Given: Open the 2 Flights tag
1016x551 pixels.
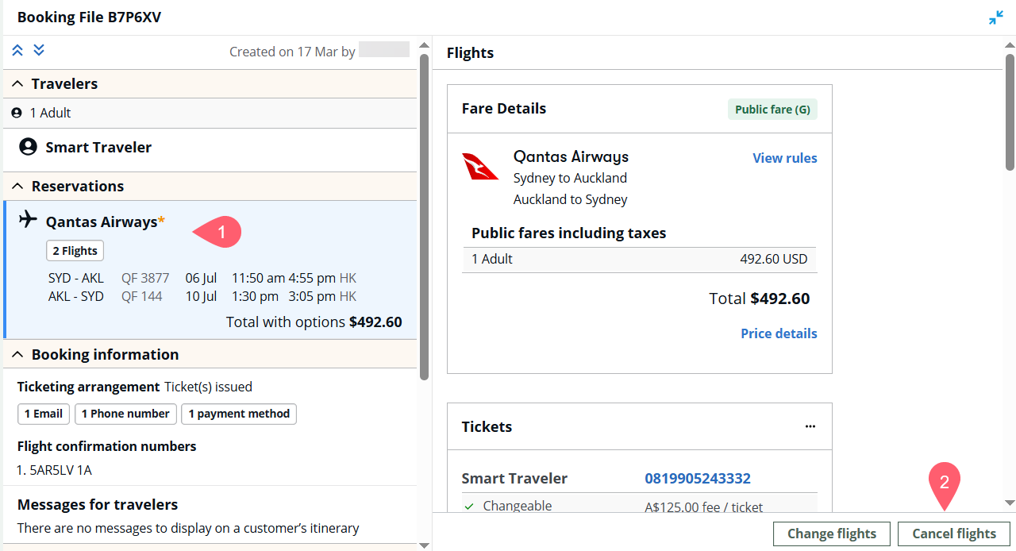Looking at the screenshot, I should pos(75,251).
